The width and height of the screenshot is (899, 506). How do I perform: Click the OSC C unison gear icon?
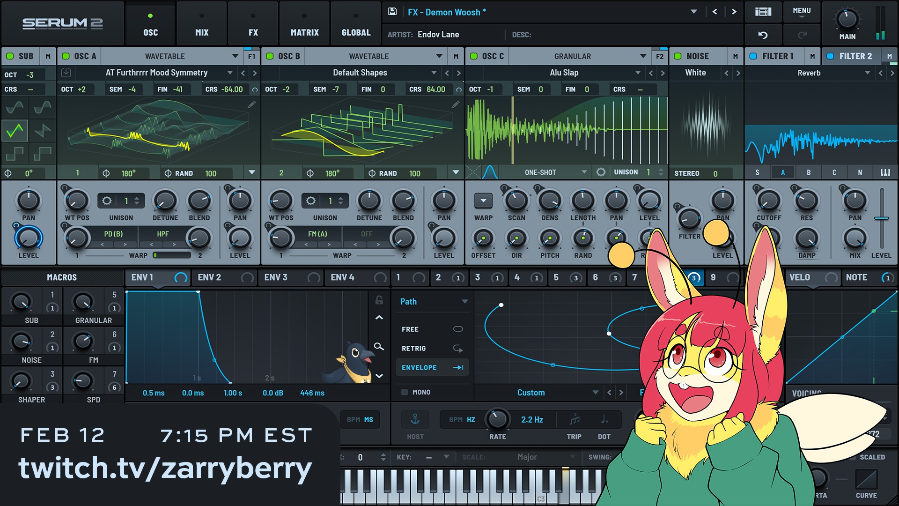pos(601,172)
